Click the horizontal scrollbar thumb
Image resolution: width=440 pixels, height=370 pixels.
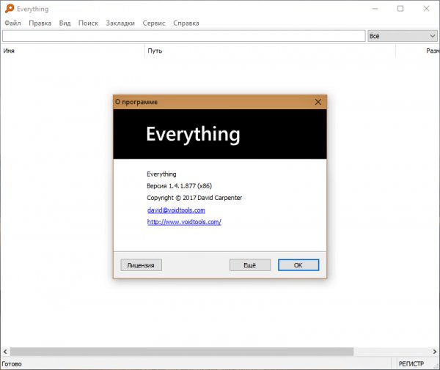click(182, 351)
